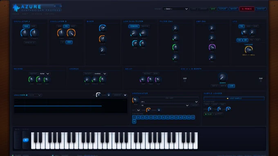Click the top blue Mixer knob
Screen dimensions: 278x156
(x=103, y=28)
